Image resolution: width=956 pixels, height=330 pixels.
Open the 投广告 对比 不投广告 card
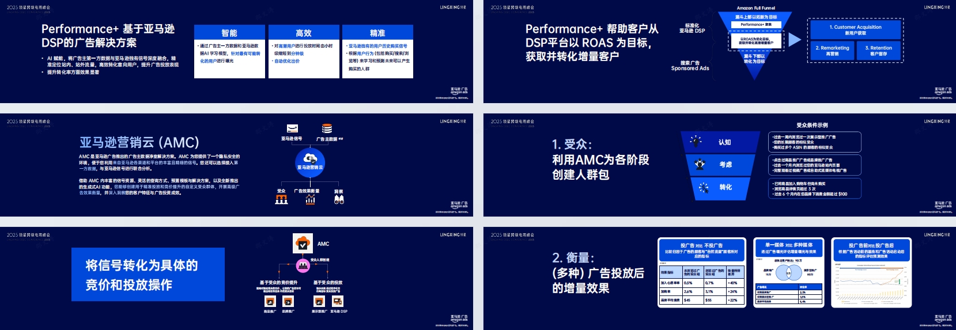click(701, 272)
